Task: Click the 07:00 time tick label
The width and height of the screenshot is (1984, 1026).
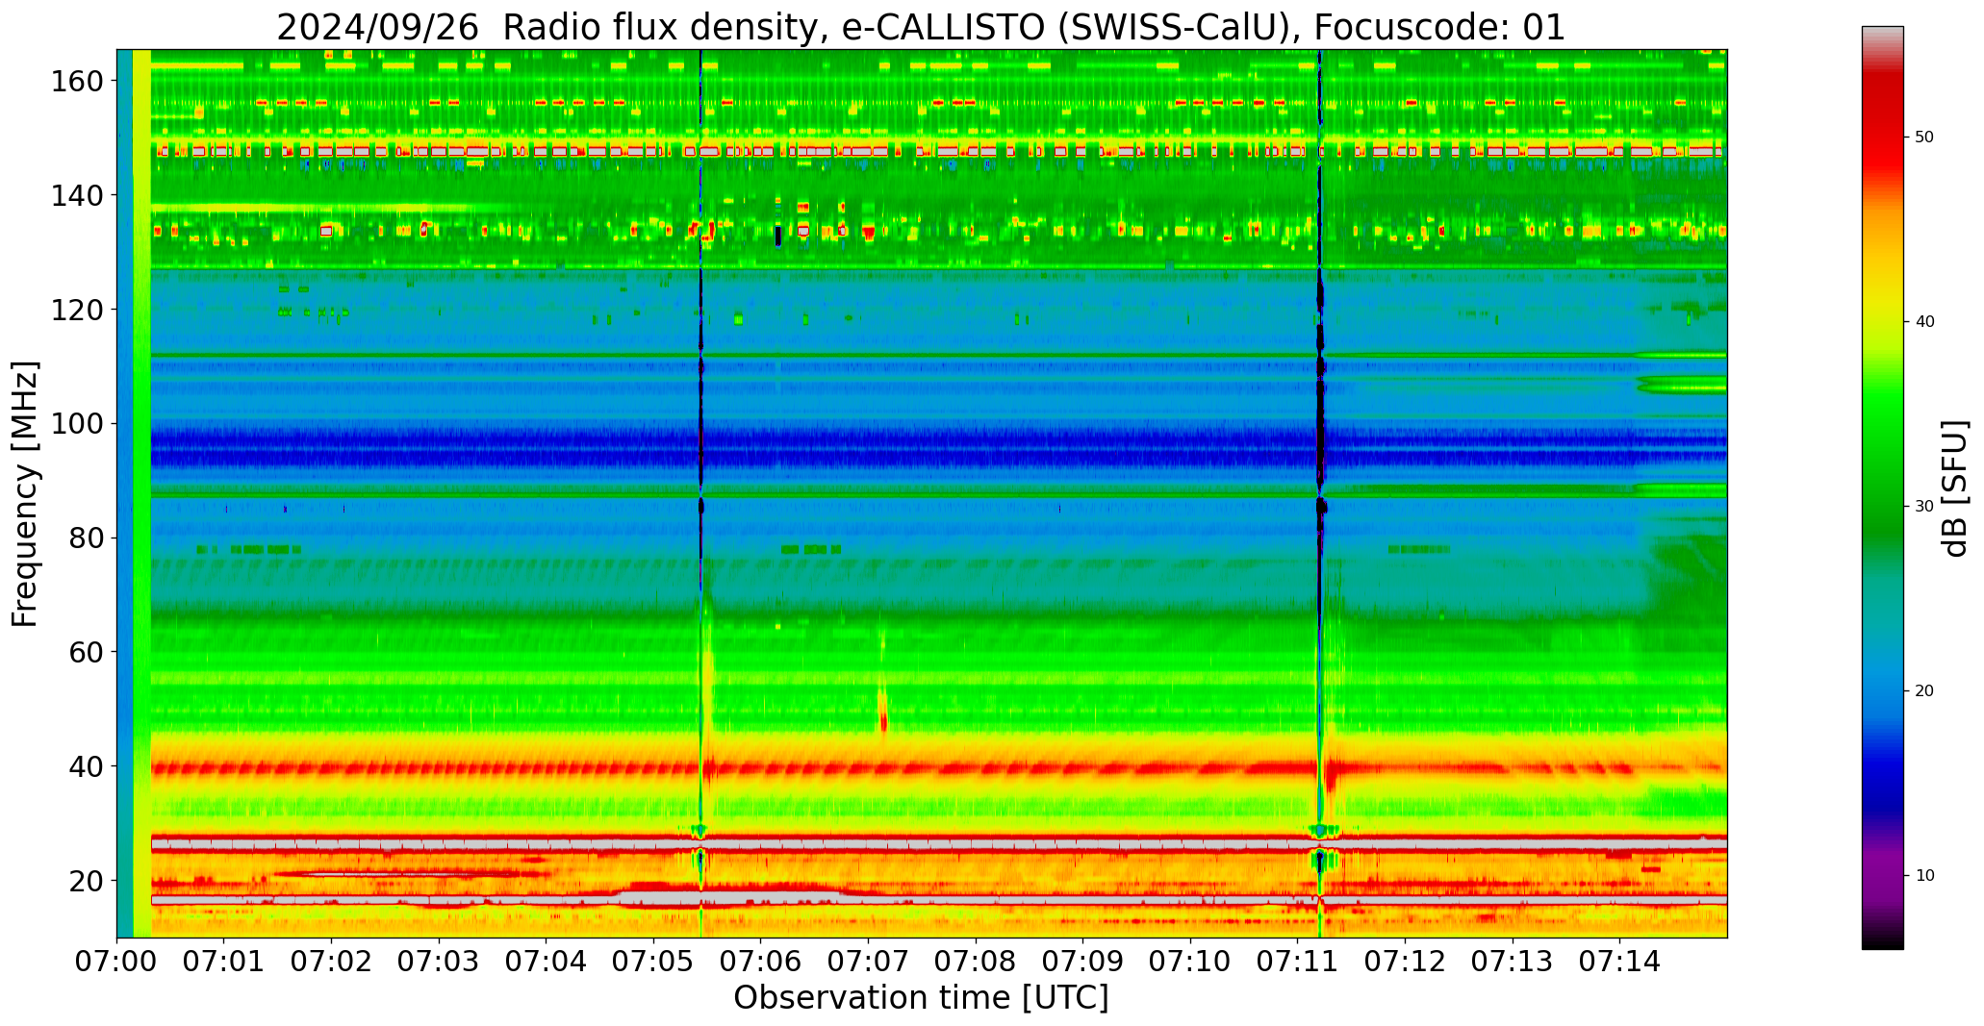Action: [x=116, y=962]
